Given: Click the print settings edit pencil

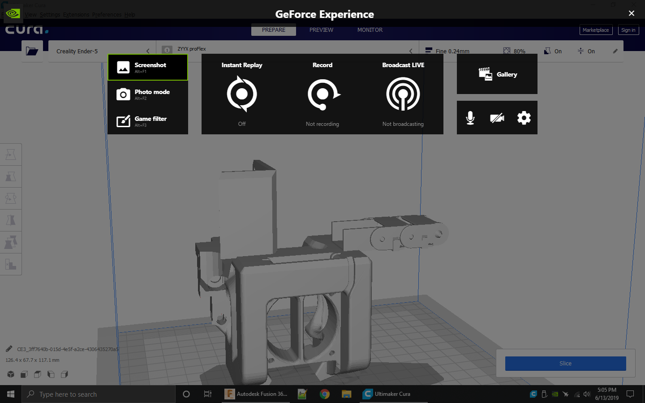Looking at the screenshot, I should point(615,51).
